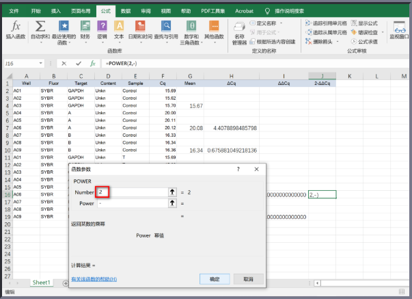Open Recently Used functions star icon
The width and height of the screenshot is (412, 299).
(x=64, y=32)
